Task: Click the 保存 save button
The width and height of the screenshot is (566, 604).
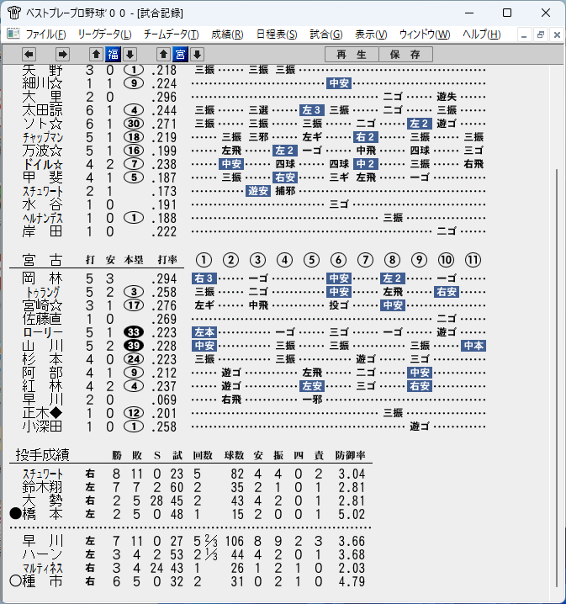Action: (405, 55)
